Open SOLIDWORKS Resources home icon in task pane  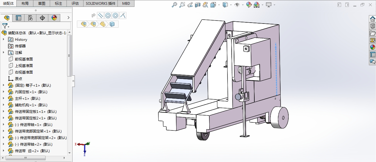tap(372, 19)
